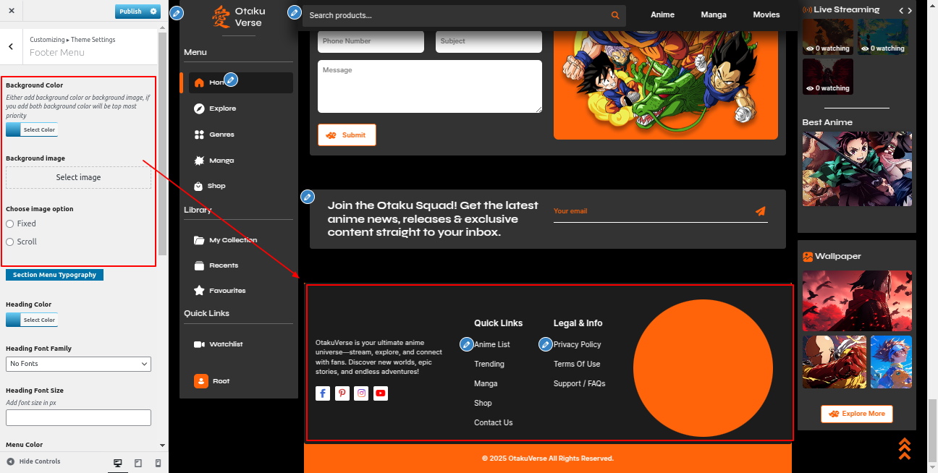The width and height of the screenshot is (938, 473).
Task: Go to next Live Streaming slide
Action: [x=910, y=10]
